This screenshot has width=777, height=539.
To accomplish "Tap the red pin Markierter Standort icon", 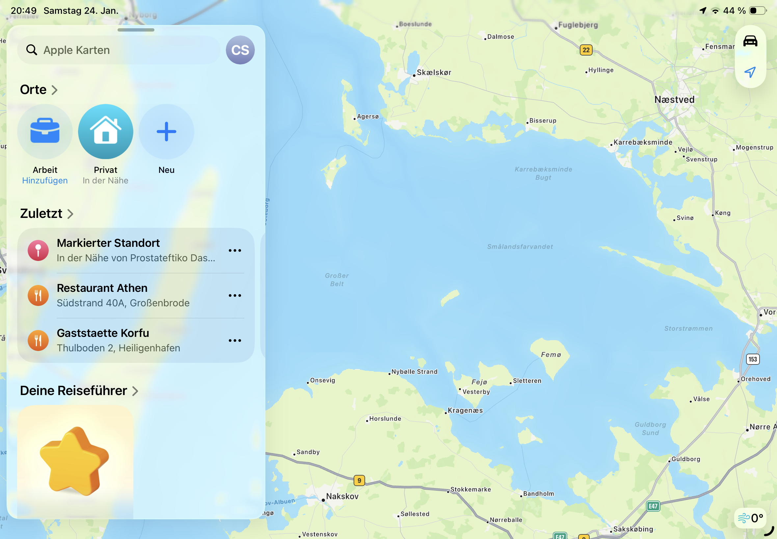I will pyautogui.click(x=38, y=250).
